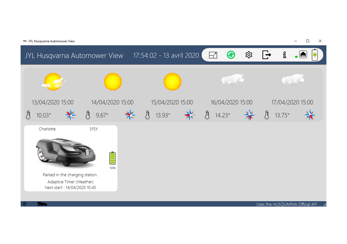Click Charlotte's battery level icon
Viewport: 347px width, 244px height.
click(113, 158)
